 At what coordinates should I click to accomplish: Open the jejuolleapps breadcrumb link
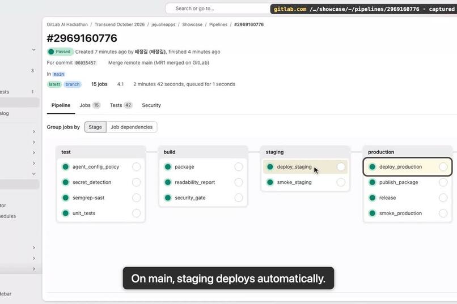163,24
